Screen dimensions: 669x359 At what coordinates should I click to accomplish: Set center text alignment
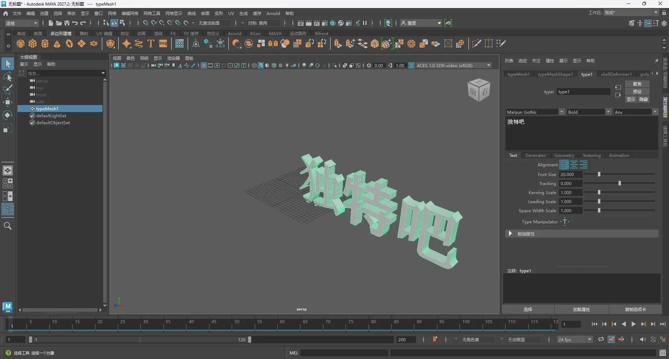point(574,165)
